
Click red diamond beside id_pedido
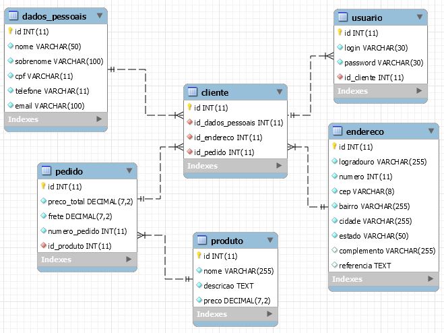(190, 152)
